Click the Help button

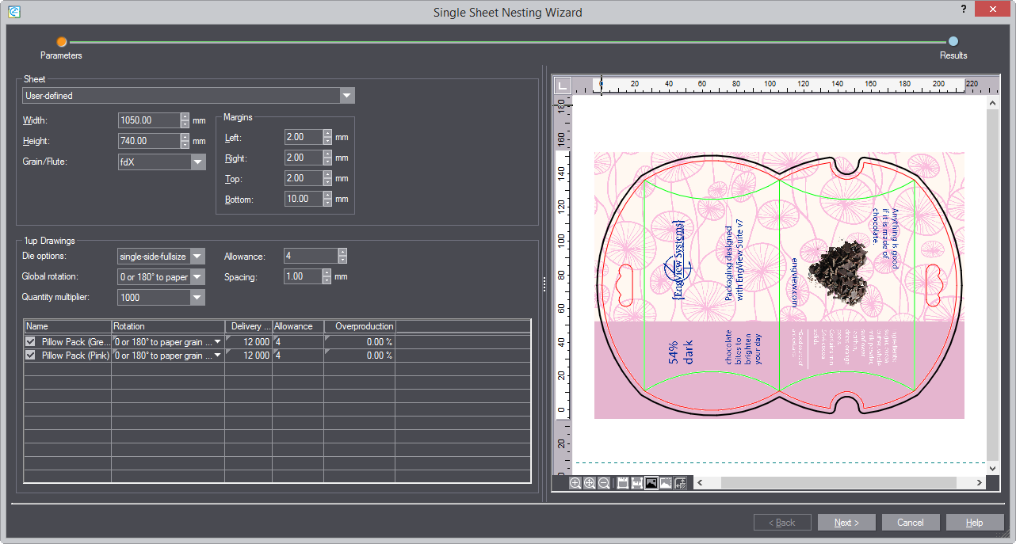975,523
